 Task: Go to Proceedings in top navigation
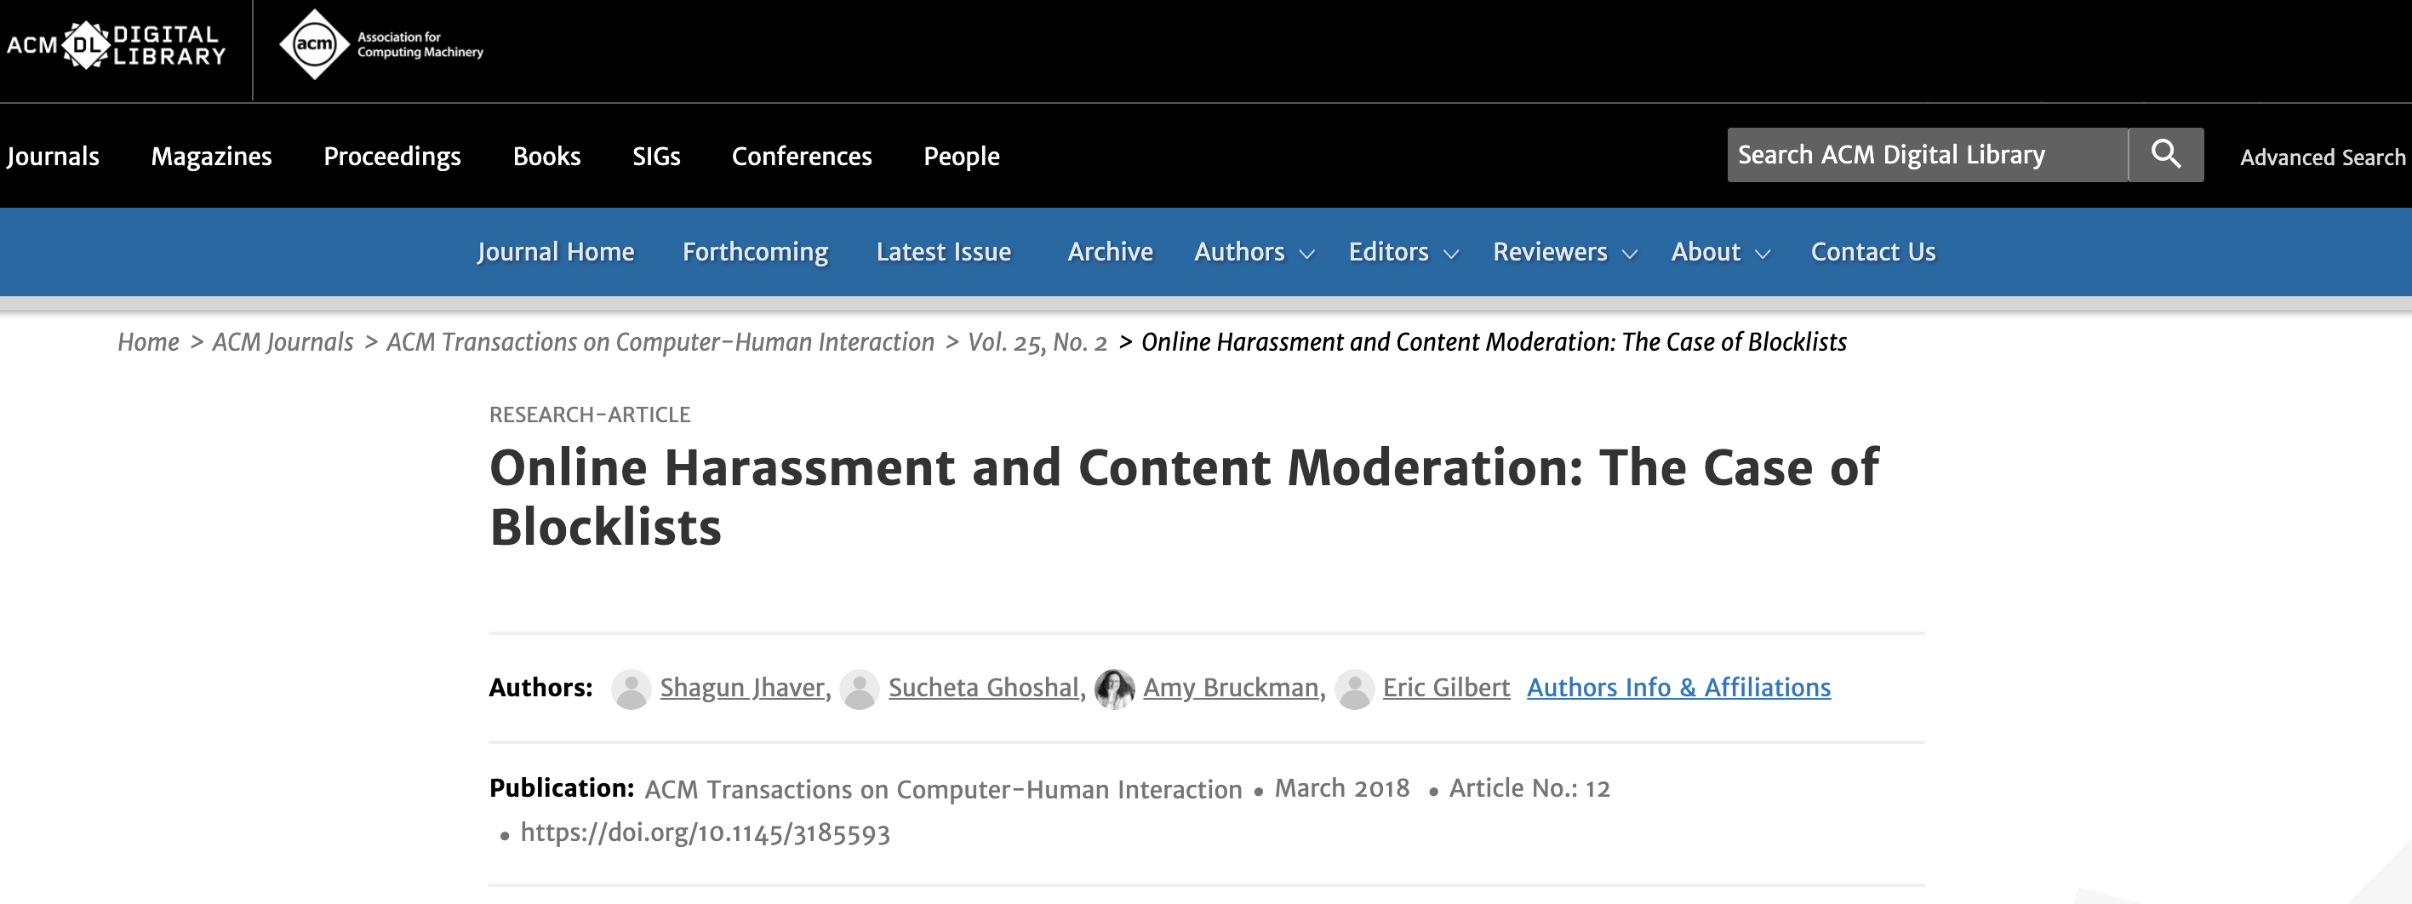tap(392, 156)
